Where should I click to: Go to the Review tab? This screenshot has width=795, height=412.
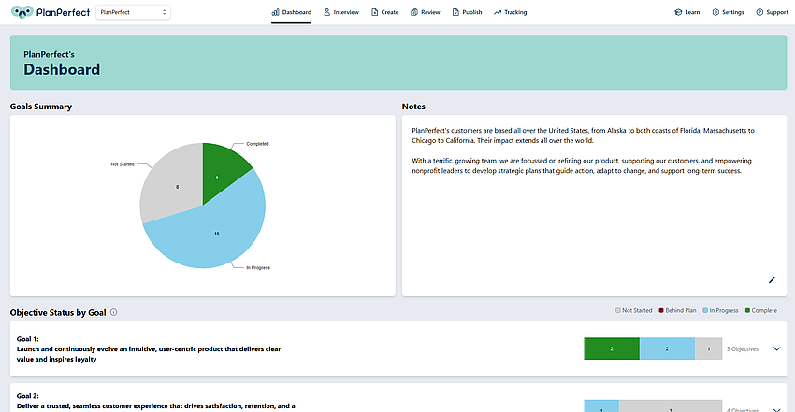pos(426,12)
